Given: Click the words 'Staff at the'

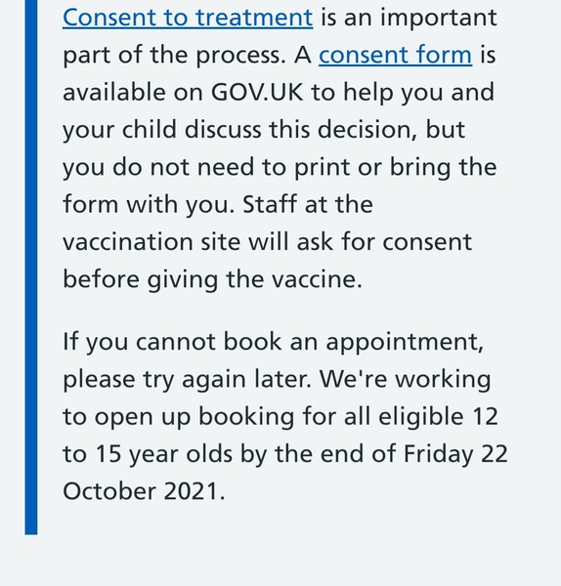Looking at the screenshot, I should 308,204.
